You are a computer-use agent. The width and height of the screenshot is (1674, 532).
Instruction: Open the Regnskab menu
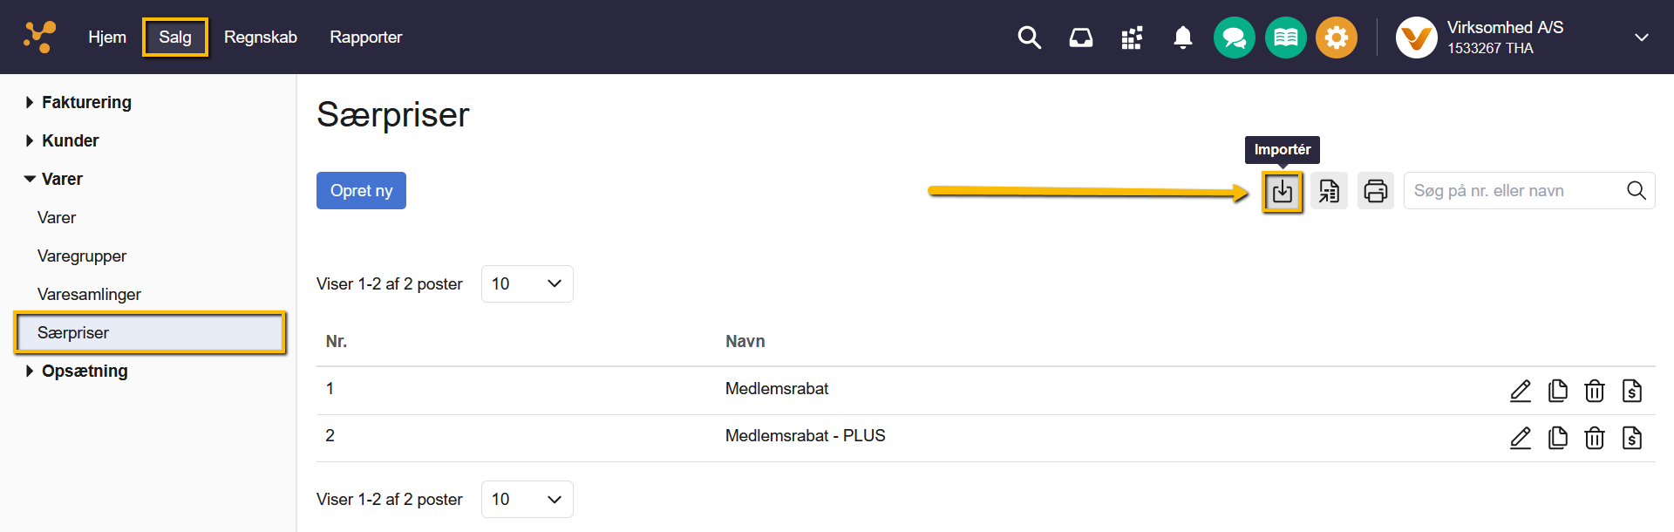(x=261, y=38)
